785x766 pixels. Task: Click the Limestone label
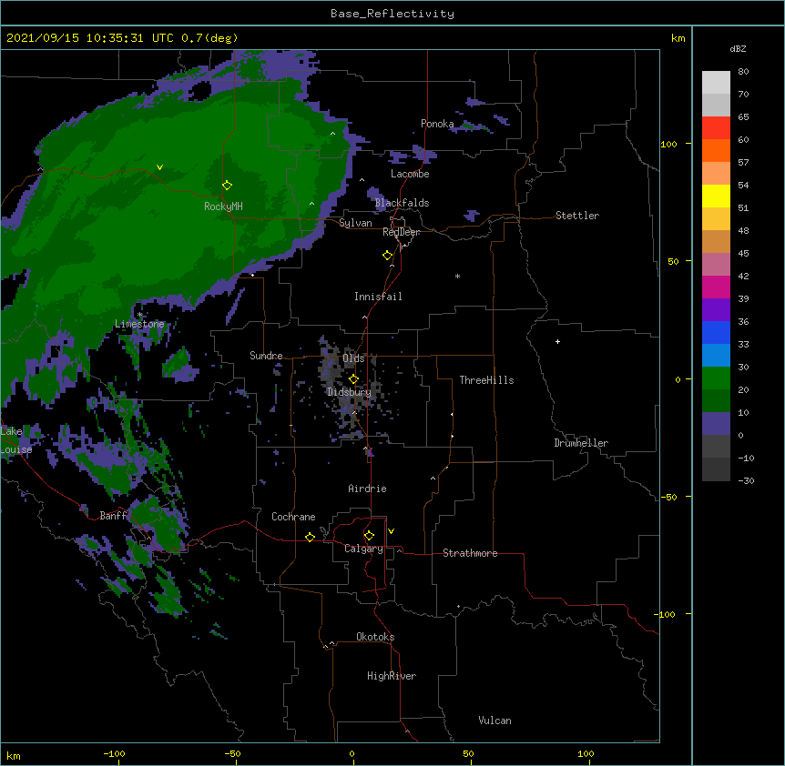pyautogui.click(x=139, y=324)
